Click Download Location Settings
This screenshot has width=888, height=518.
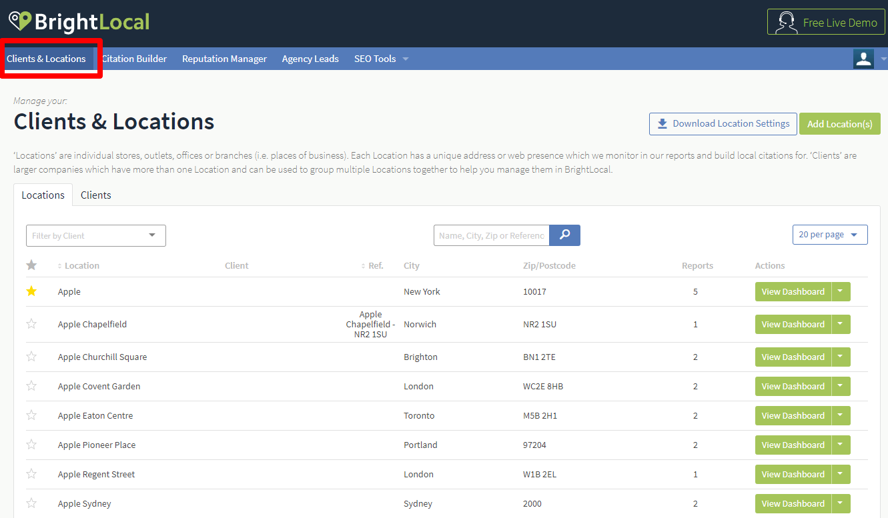723,123
